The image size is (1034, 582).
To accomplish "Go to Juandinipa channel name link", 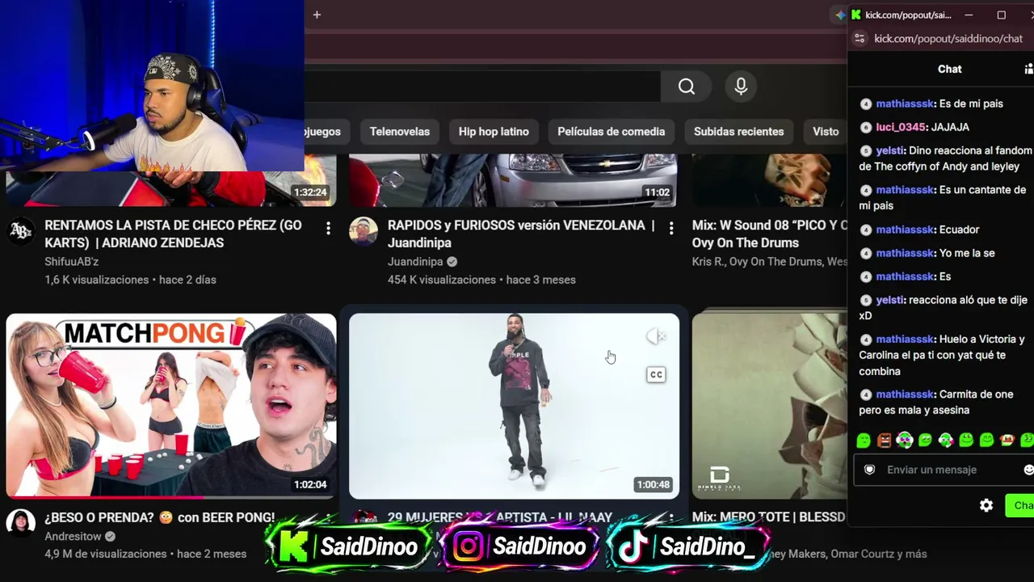I will pos(415,262).
